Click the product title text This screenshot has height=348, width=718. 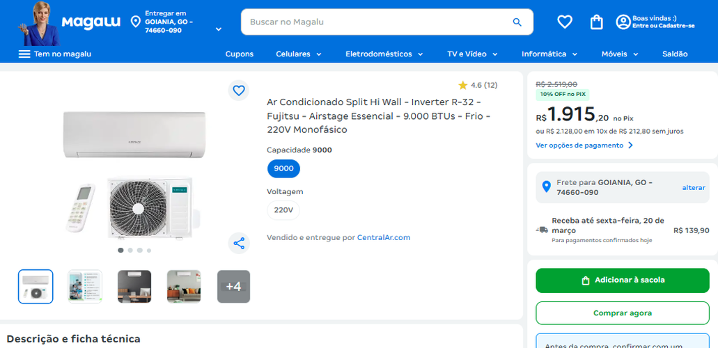coord(379,116)
